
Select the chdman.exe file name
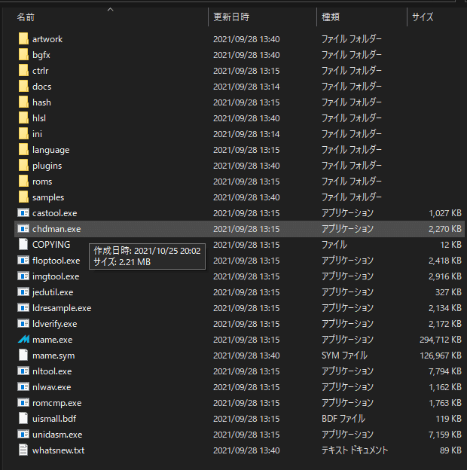click(x=56, y=229)
